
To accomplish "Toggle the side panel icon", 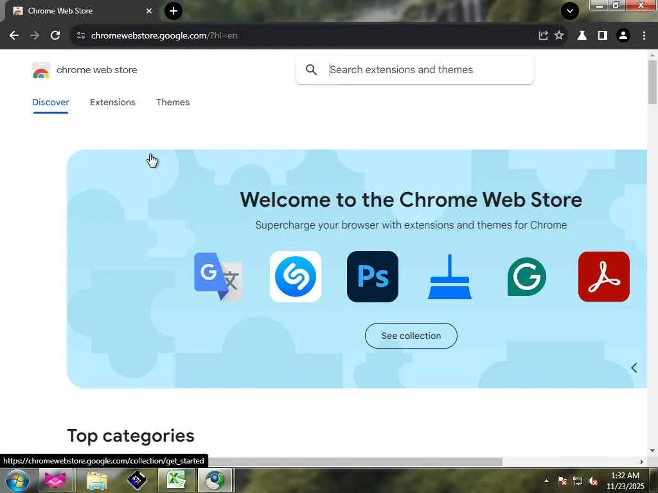I will click(x=603, y=36).
